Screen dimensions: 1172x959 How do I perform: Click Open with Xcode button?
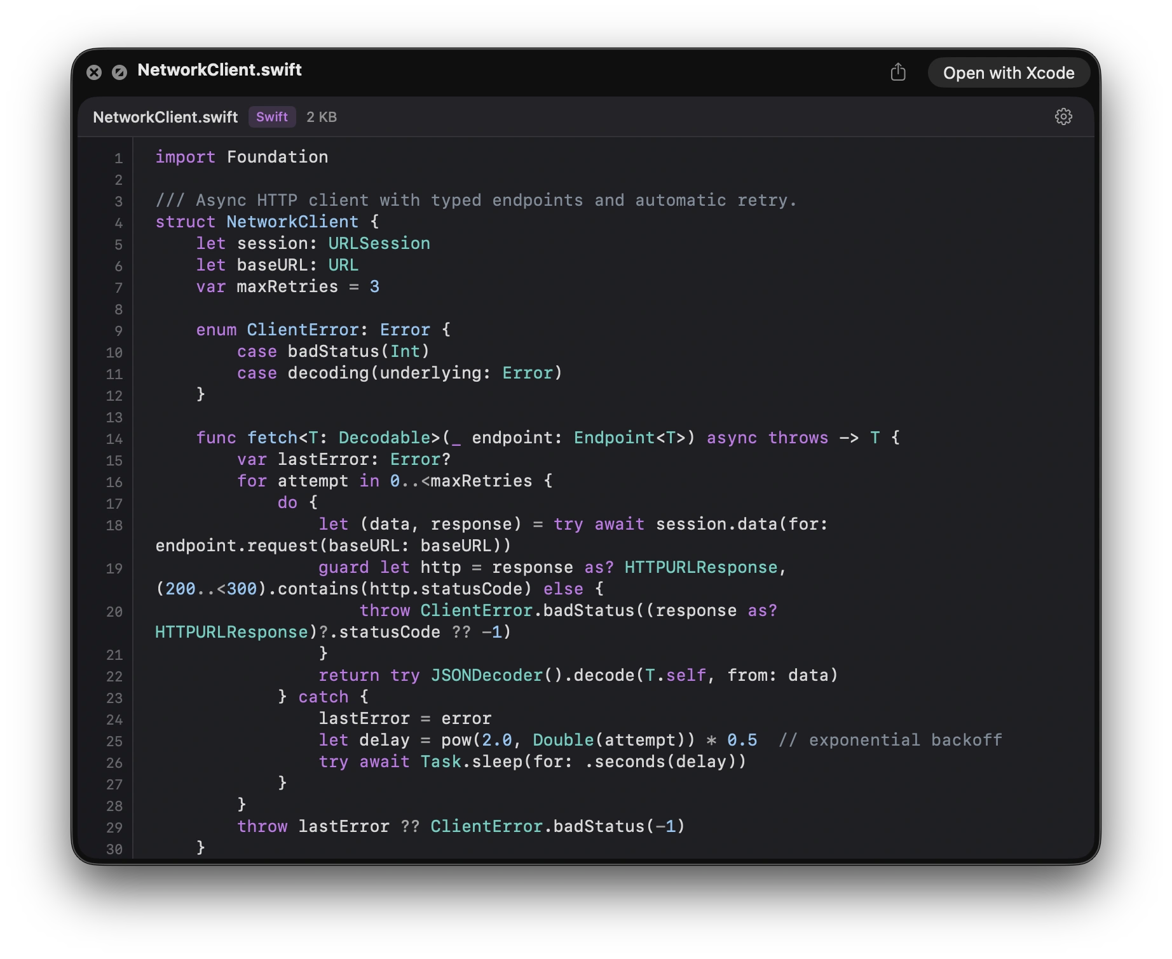coord(1009,73)
